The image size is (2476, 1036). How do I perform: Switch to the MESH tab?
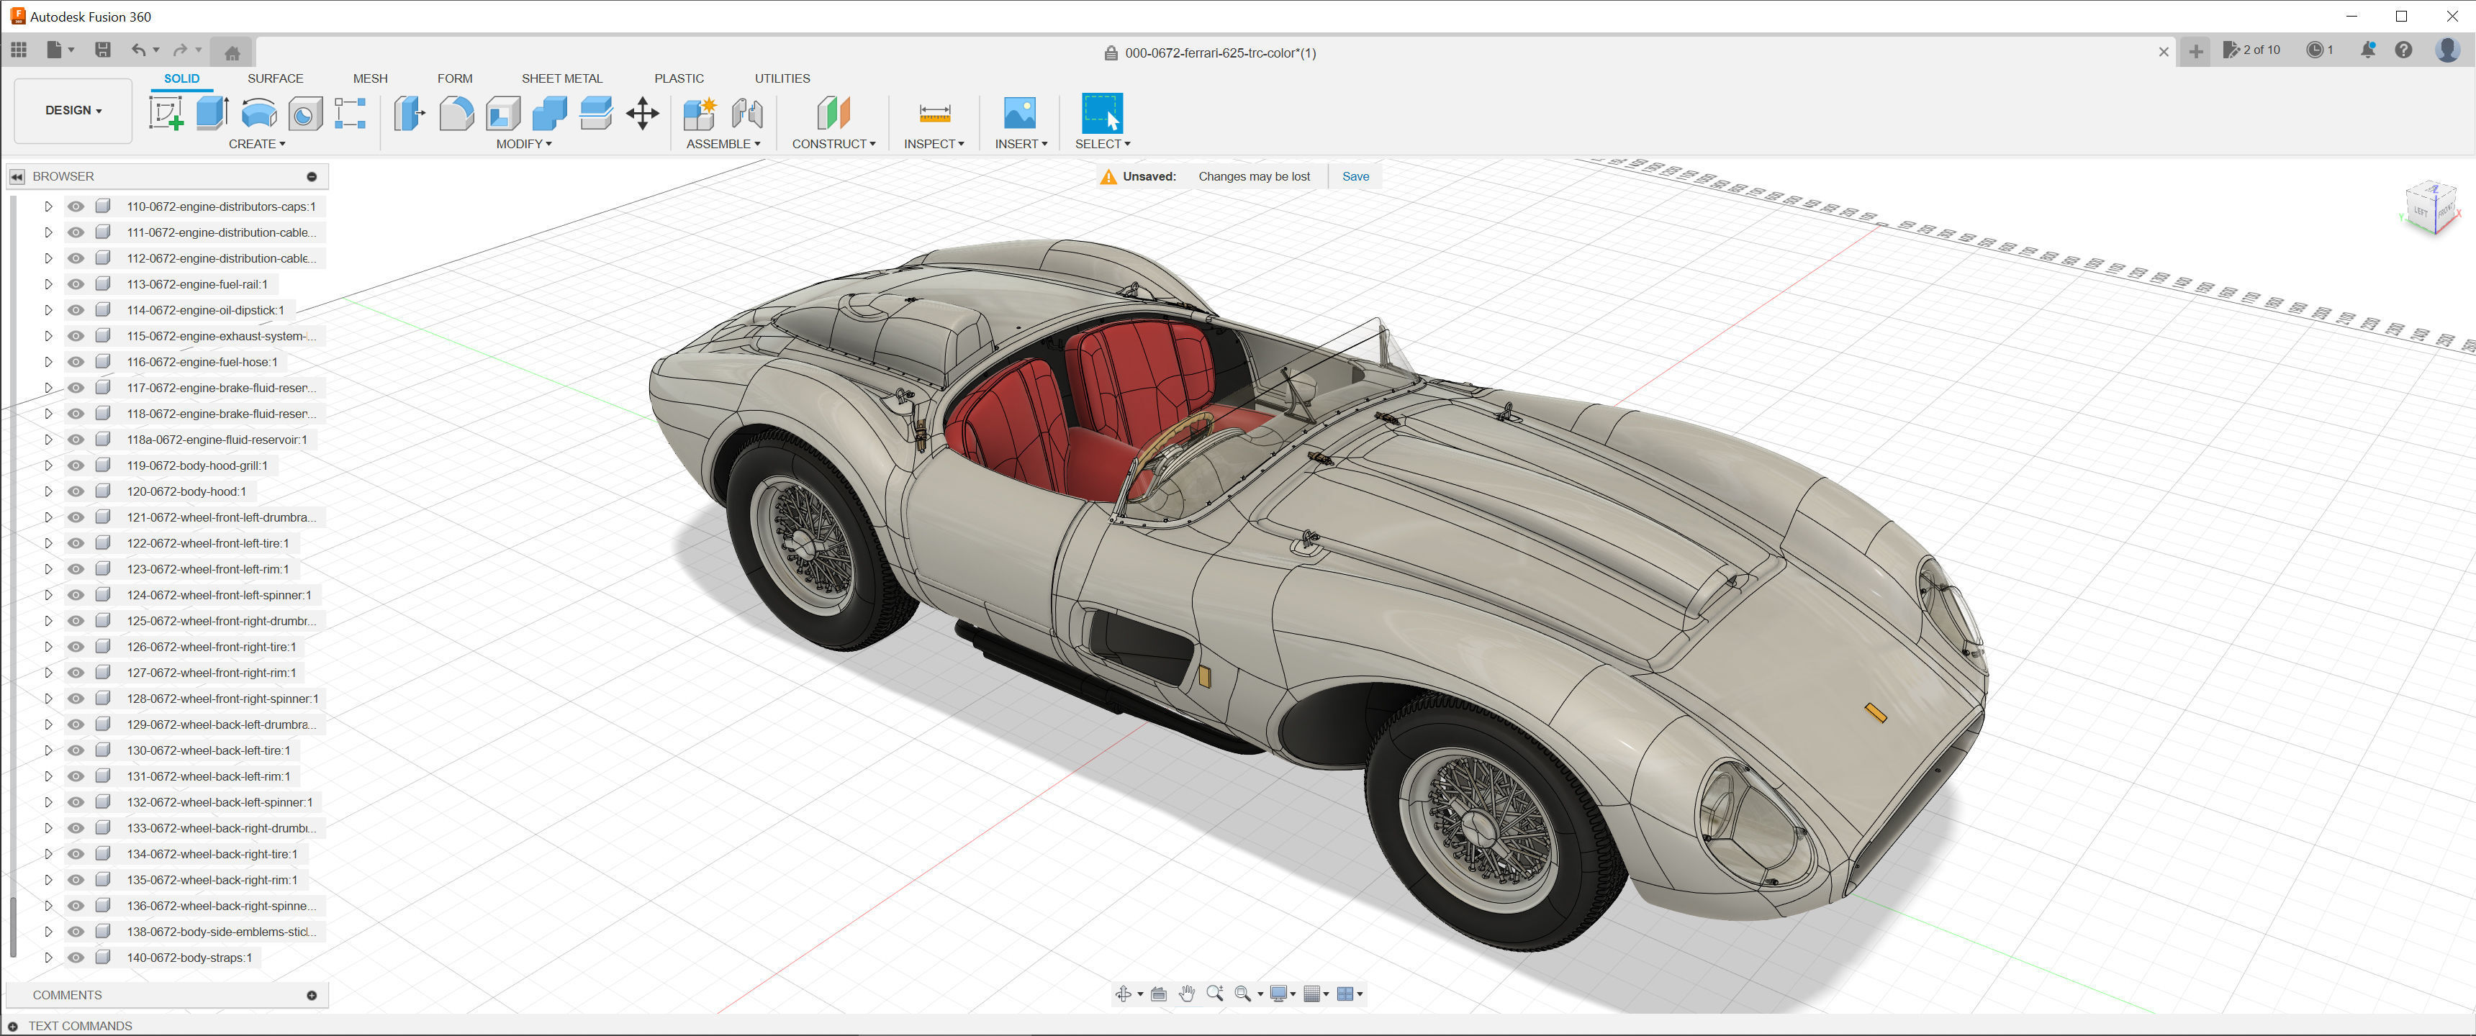pyautogui.click(x=370, y=79)
